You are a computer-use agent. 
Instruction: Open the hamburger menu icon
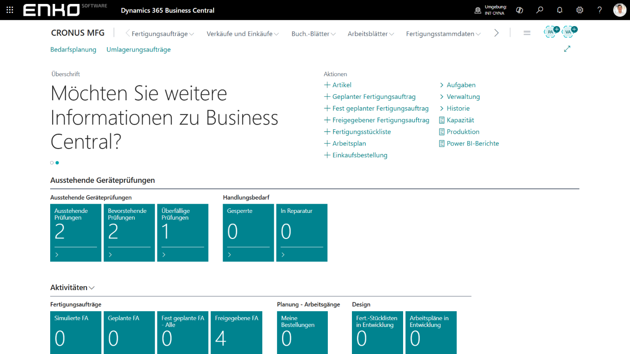coord(527,32)
